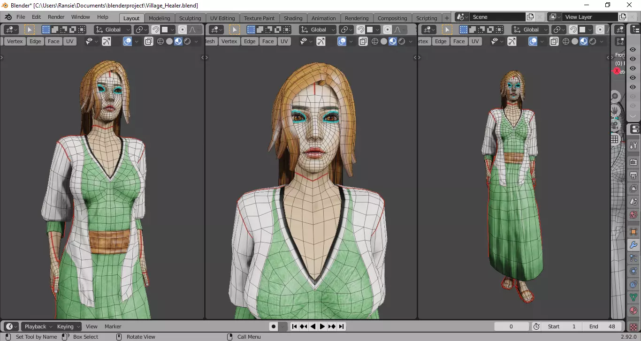Switch middle viewport to wireframe shading
This screenshot has width=641, height=341.
point(375,41)
